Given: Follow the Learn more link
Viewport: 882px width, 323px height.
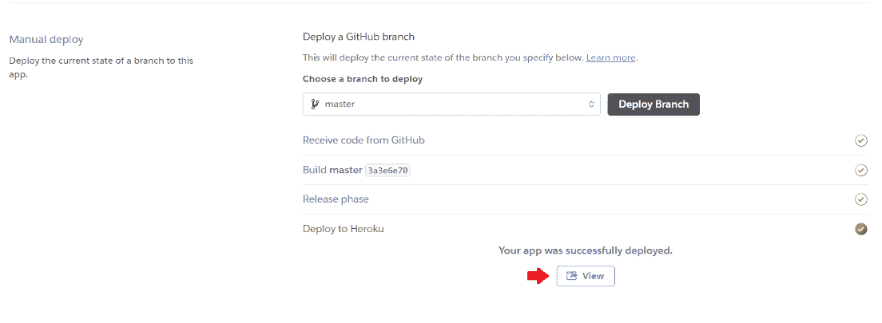Looking at the screenshot, I should tap(610, 57).
